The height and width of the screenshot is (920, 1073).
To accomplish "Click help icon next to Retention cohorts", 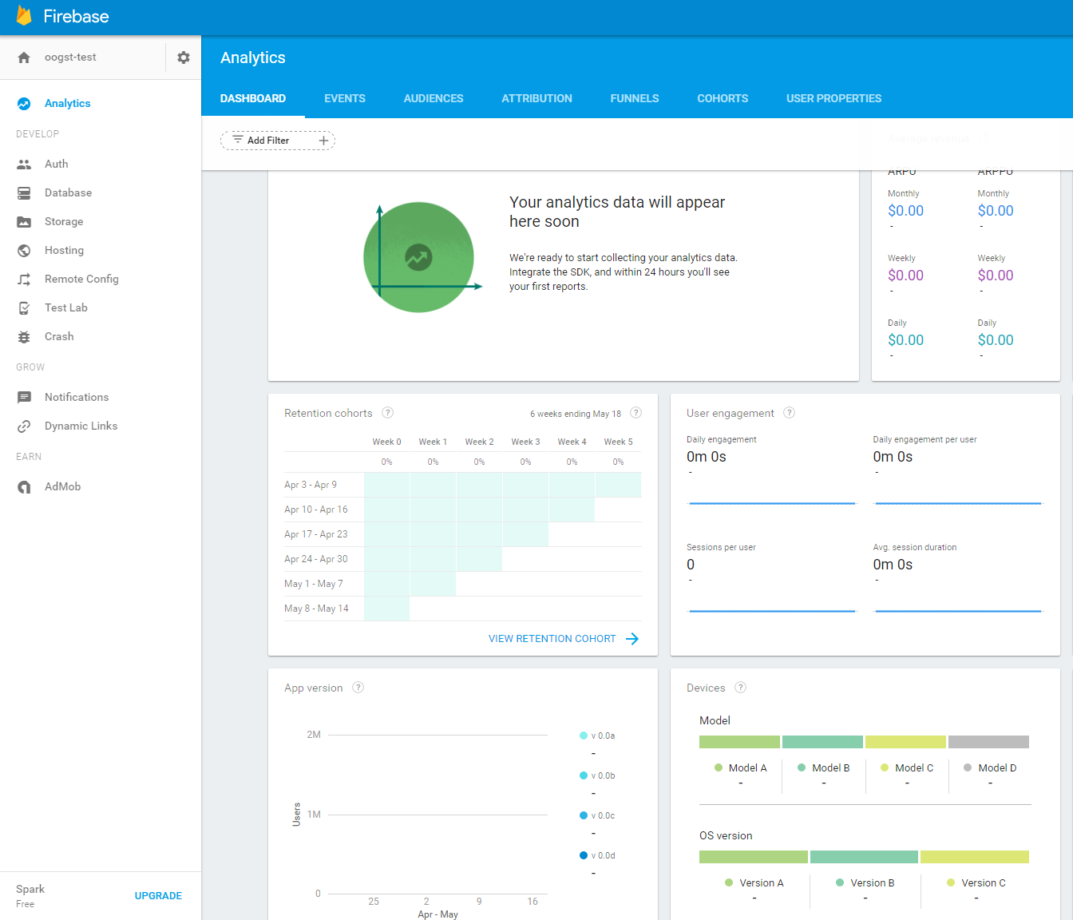I will (387, 413).
